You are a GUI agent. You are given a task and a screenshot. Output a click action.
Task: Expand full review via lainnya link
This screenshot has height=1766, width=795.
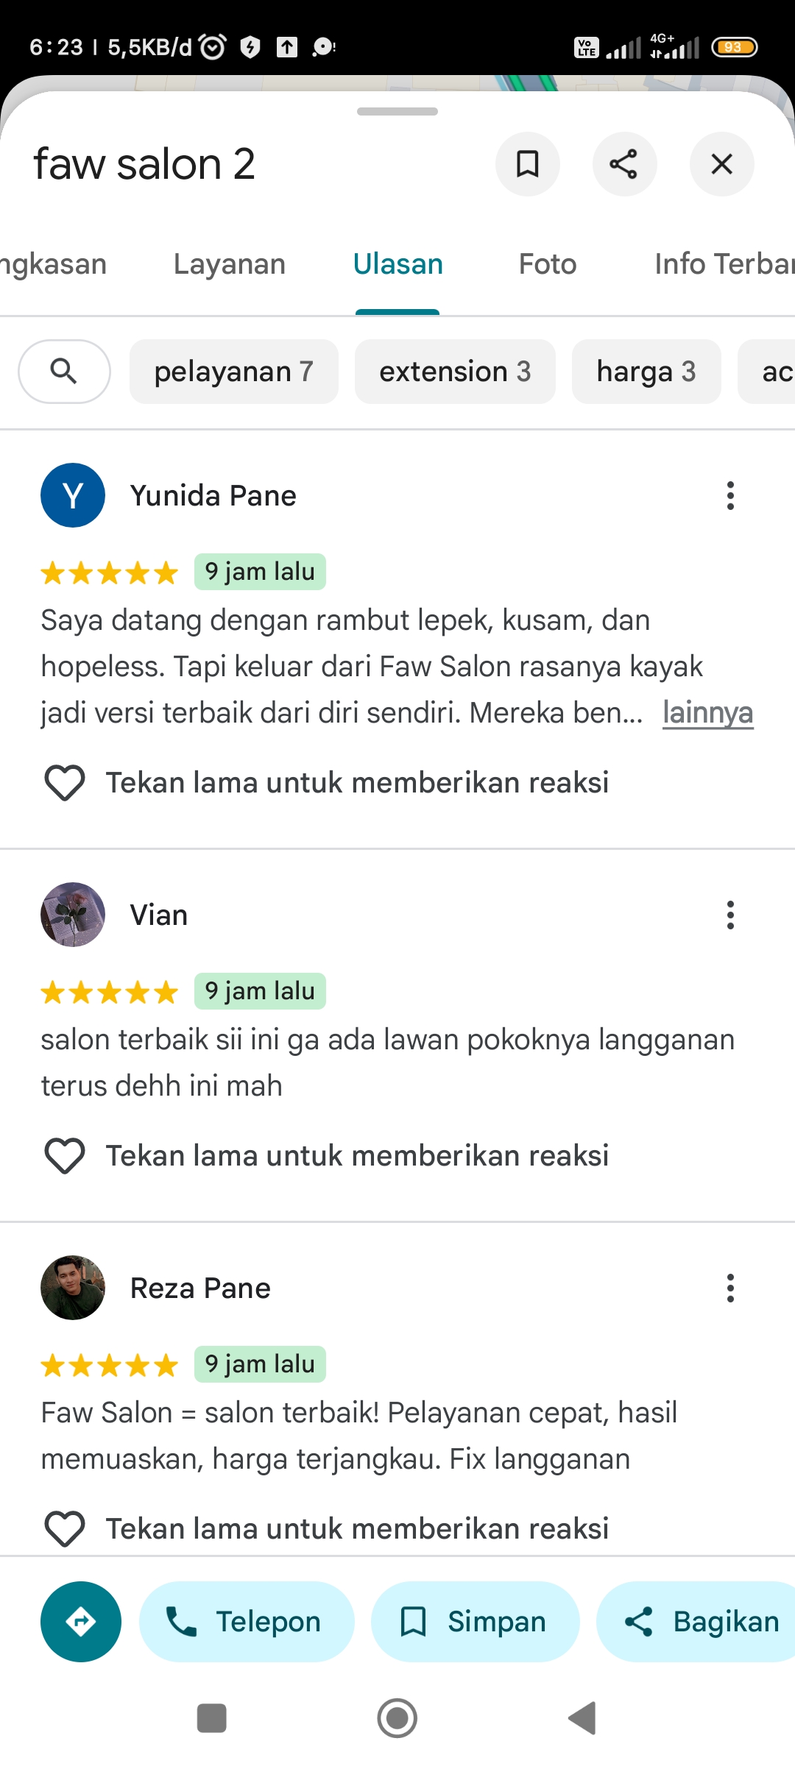(707, 713)
